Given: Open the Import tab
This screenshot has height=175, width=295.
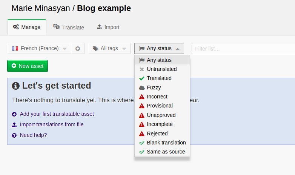Looking at the screenshot, I should click(x=108, y=28).
